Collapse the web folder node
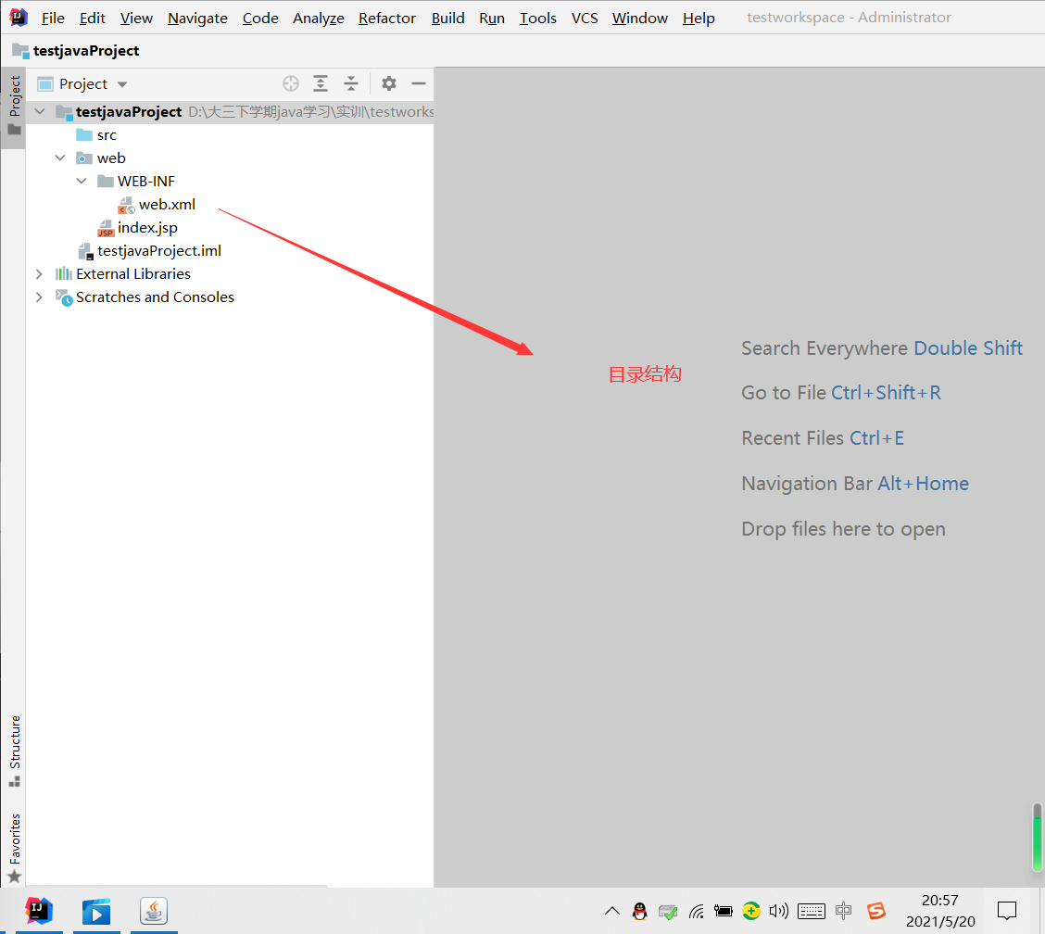The height and width of the screenshot is (934, 1045). (x=60, y=158)
